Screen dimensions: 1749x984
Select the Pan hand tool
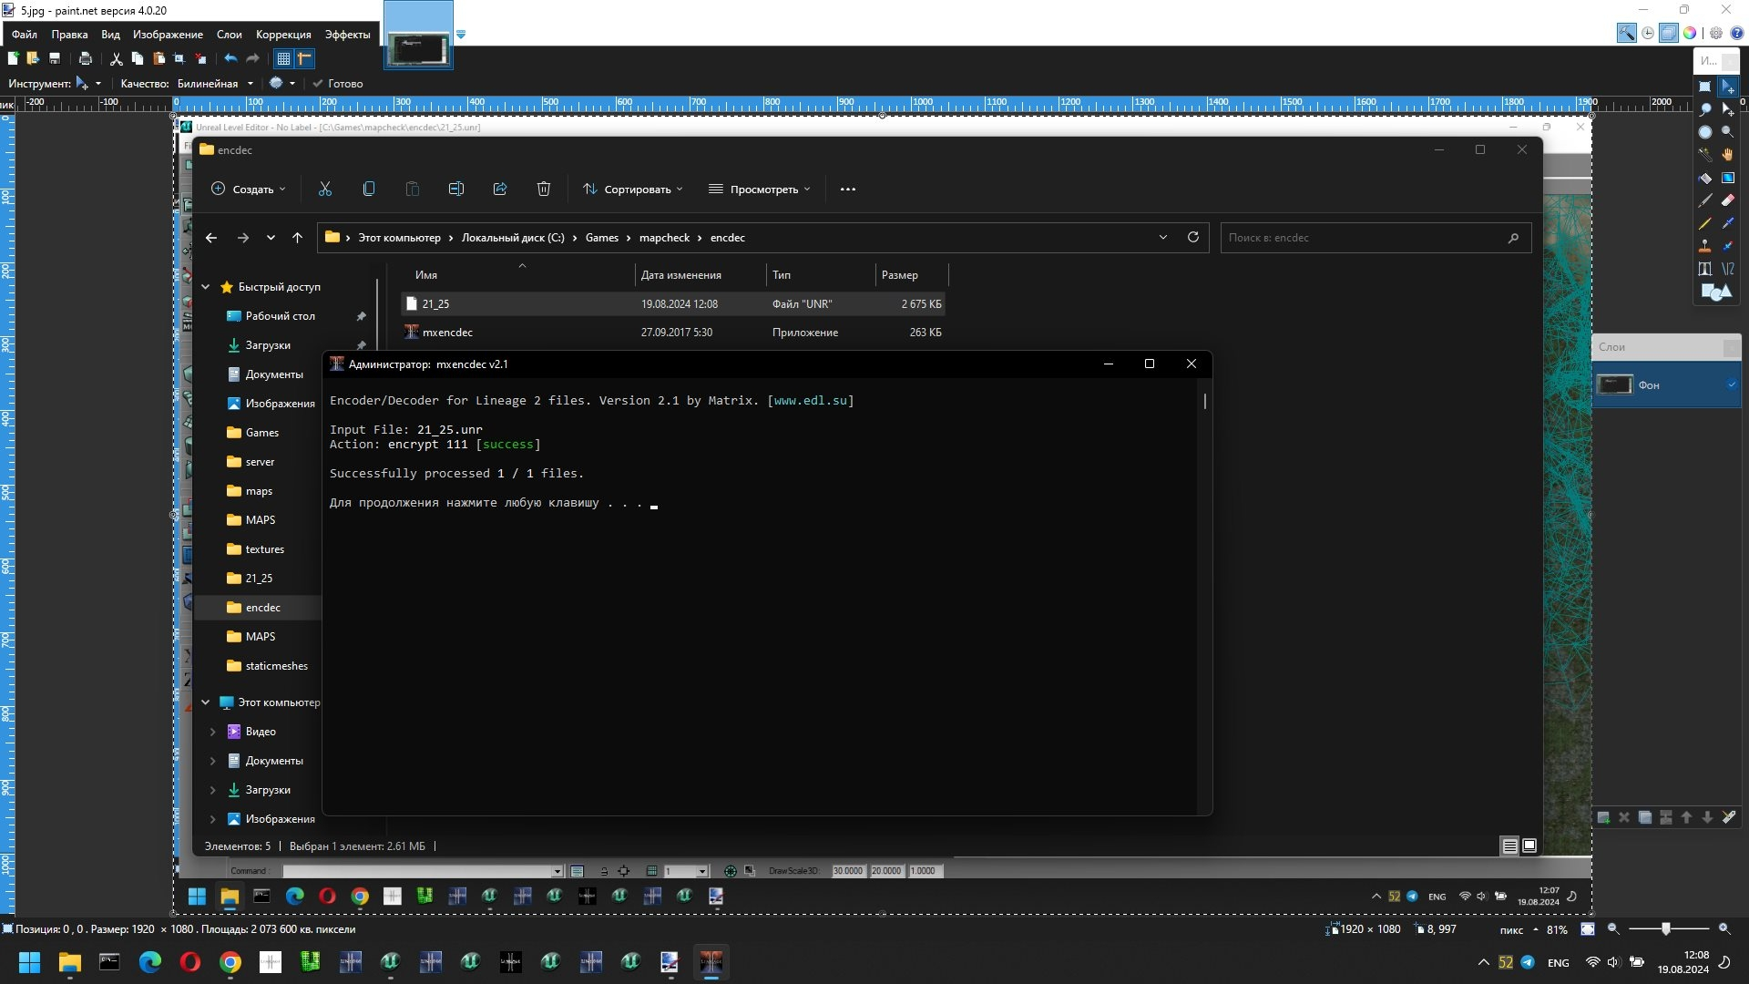[x=1727, y=155]
